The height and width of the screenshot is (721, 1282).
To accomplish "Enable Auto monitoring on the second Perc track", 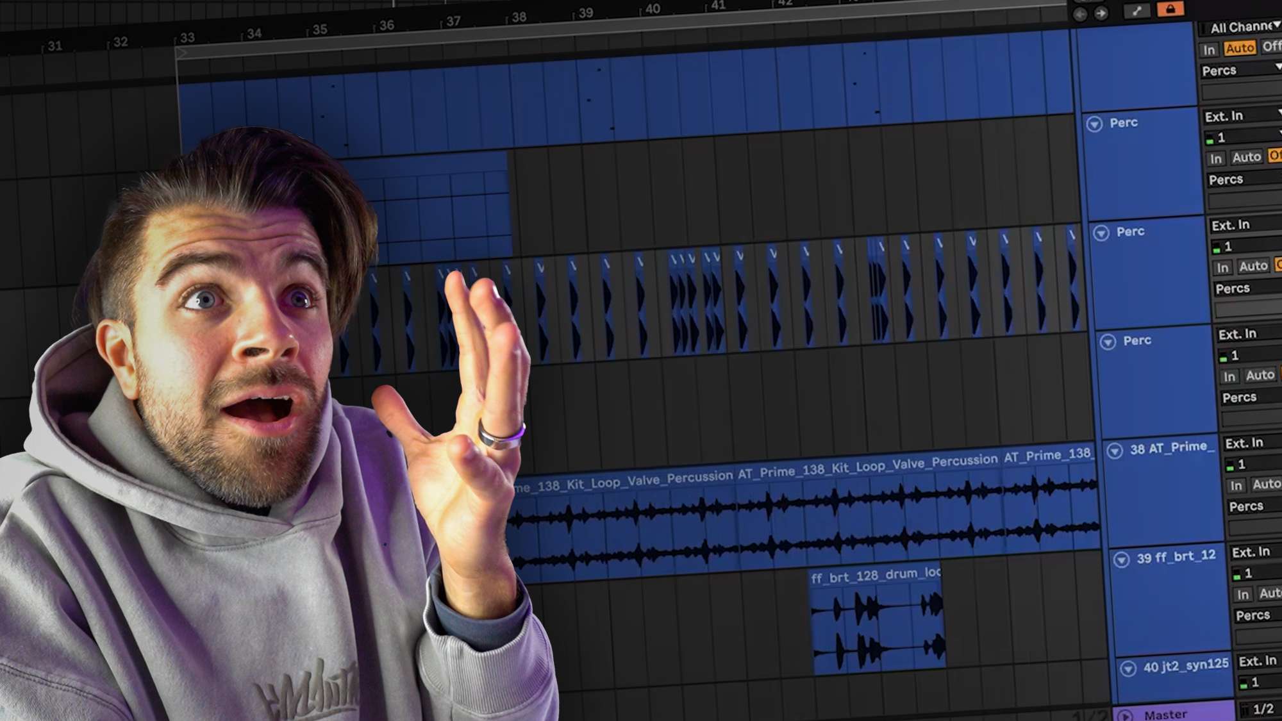I will click(1255, 266).
